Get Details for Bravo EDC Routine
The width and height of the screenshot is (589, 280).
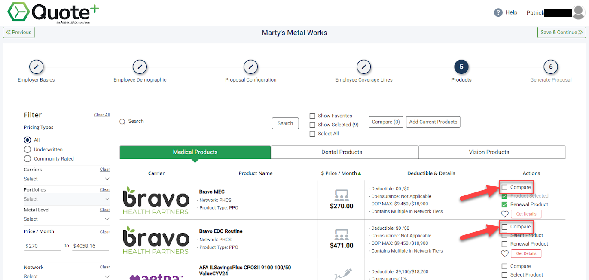[x=526, y=253]
